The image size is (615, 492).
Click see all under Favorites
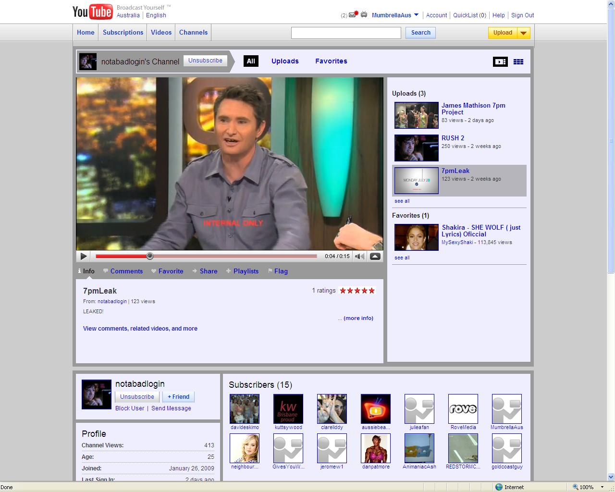click(402, 258)
